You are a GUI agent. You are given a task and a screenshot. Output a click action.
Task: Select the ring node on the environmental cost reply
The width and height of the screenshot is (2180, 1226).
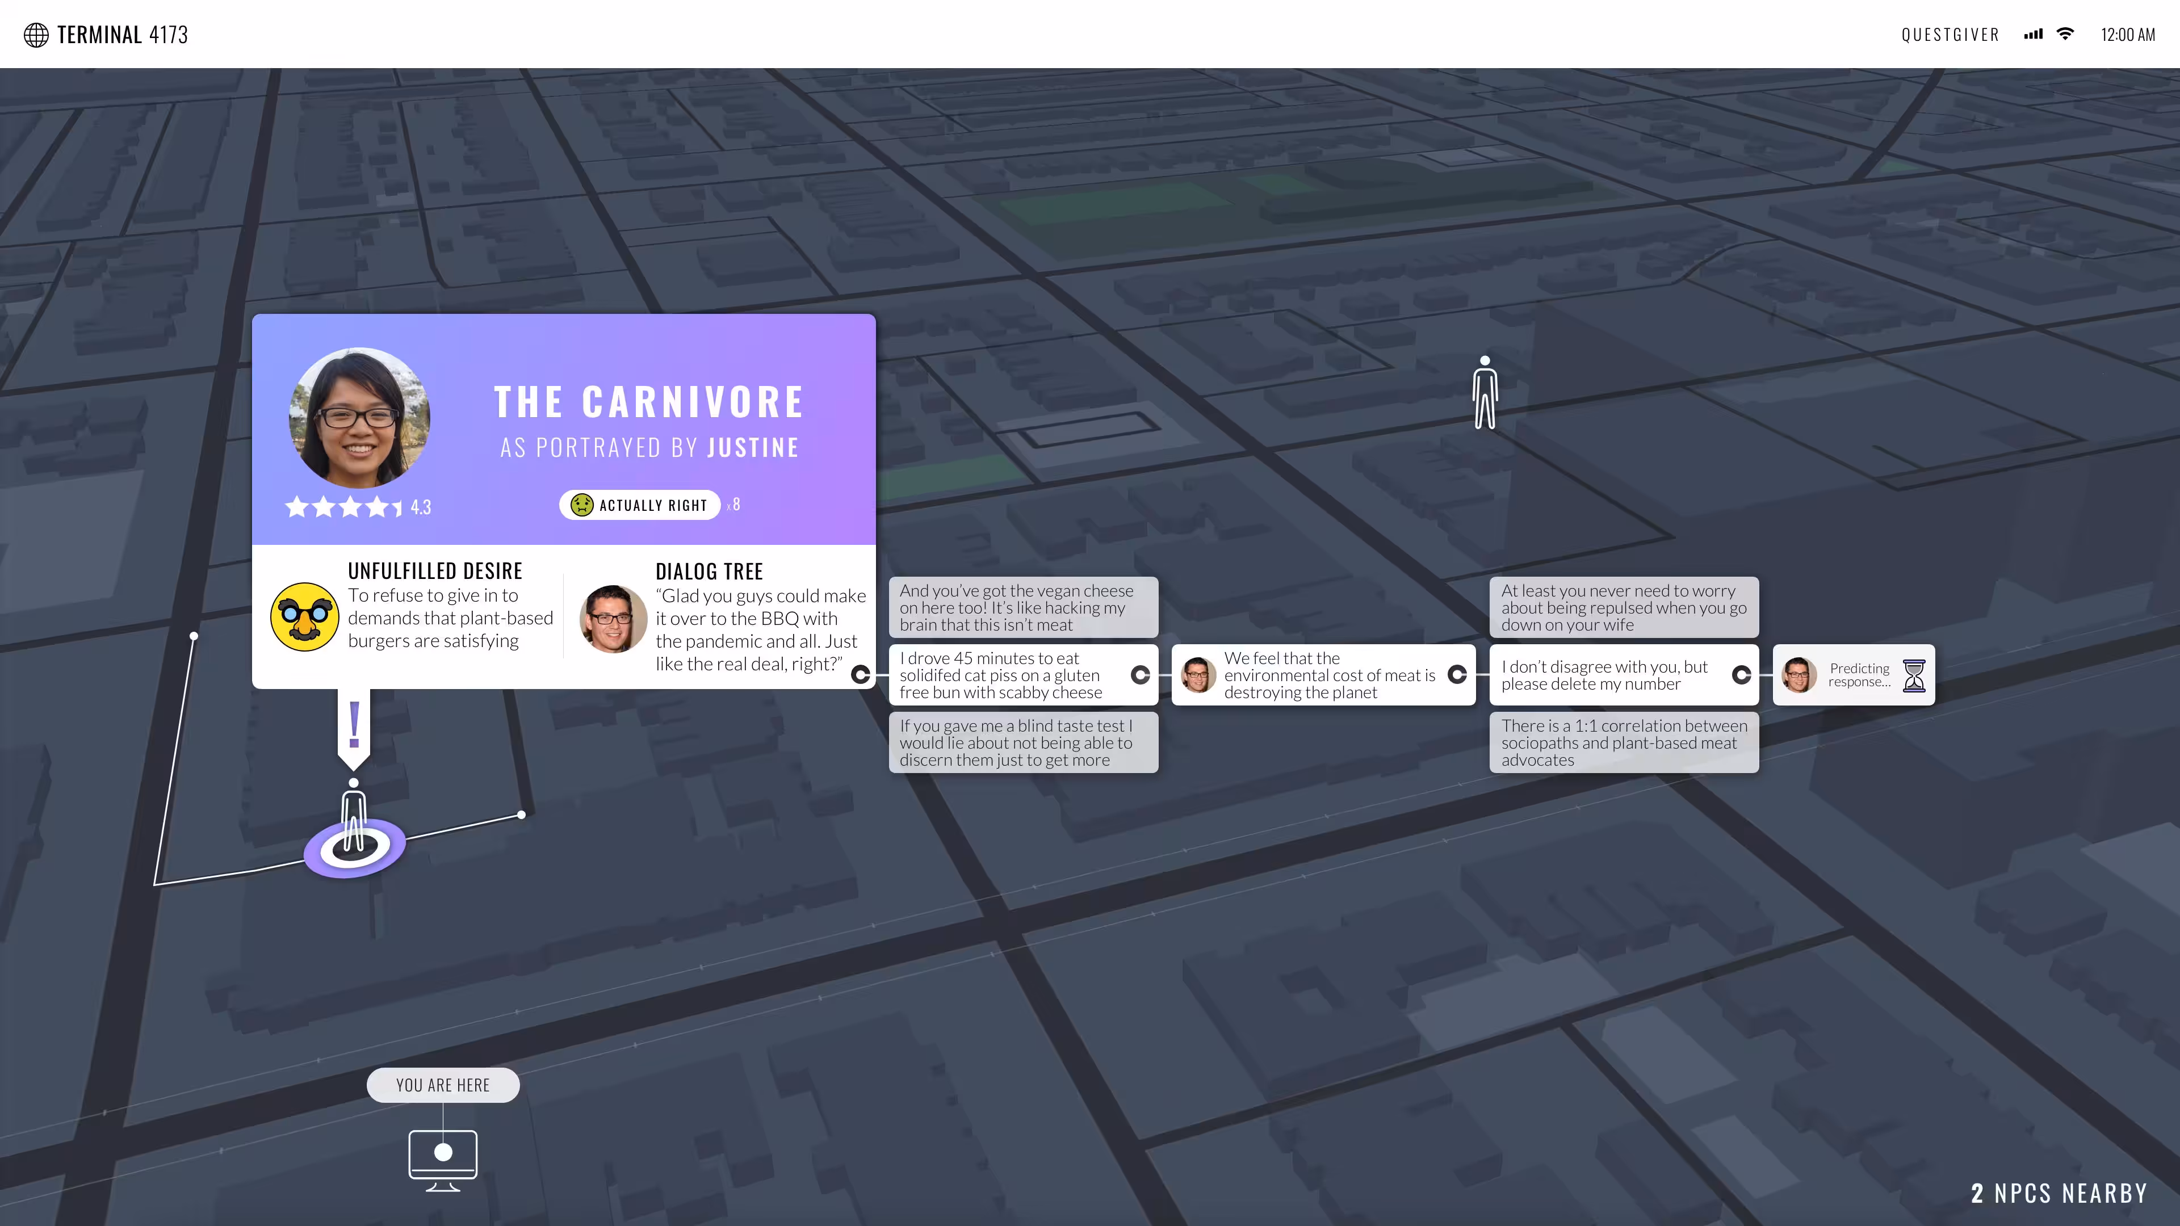(x=1456, y=674)
